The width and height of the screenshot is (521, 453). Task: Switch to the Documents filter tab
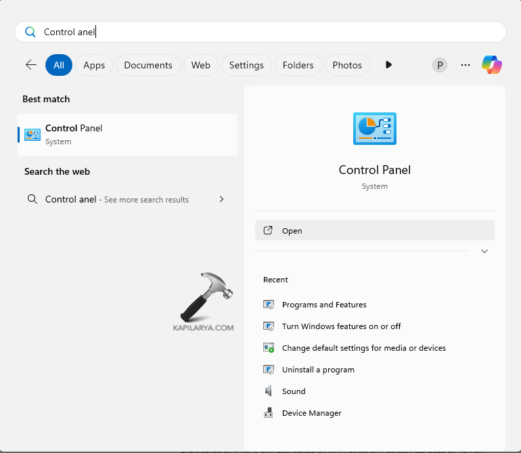click(148, 65)
